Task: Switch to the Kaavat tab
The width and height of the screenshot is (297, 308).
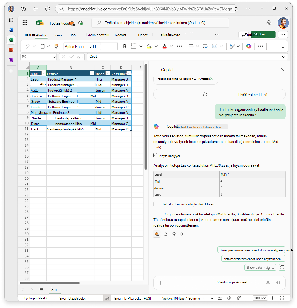Action: pyautogui.click(x=120, y=35)
